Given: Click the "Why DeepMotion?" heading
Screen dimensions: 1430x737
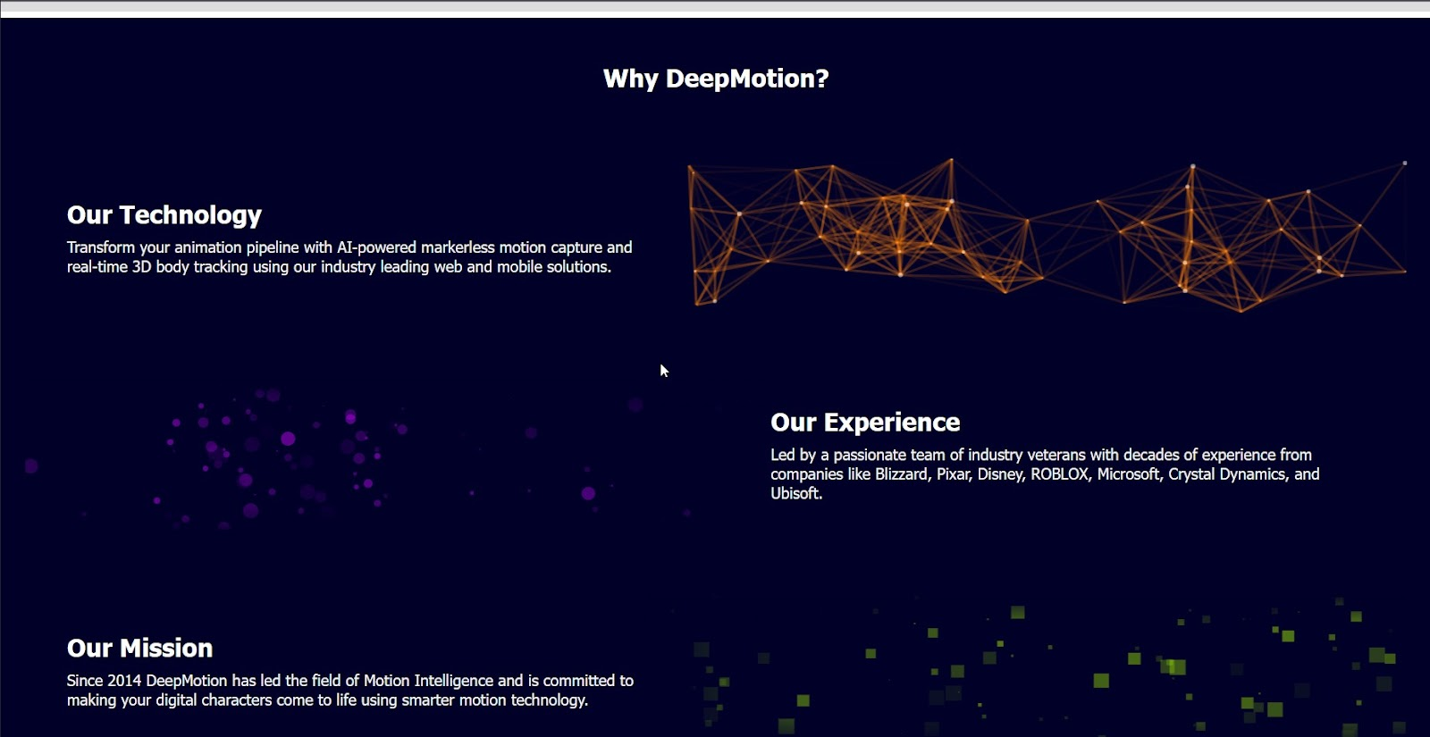Looking at the screenshot, I should pyautogui.click(x=716, y=79).
